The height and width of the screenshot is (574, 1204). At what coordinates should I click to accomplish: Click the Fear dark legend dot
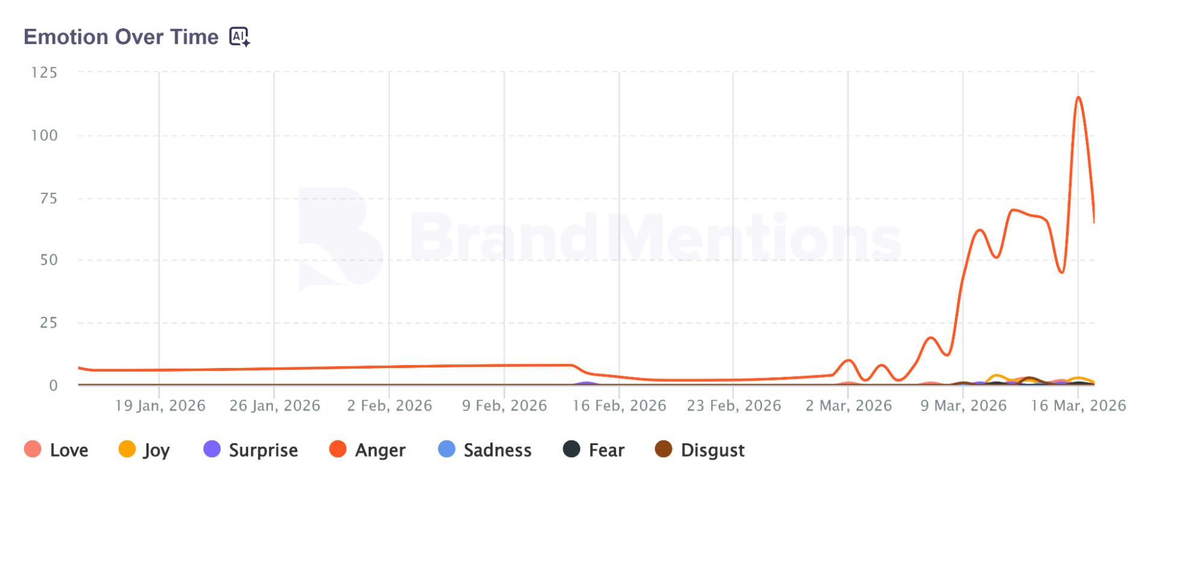click(572, 449)
